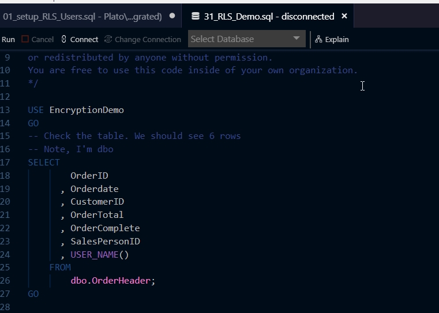Open the Select Database dropdown
The height and width of the screenshot is (313, 439).
[x=246, y=39]
